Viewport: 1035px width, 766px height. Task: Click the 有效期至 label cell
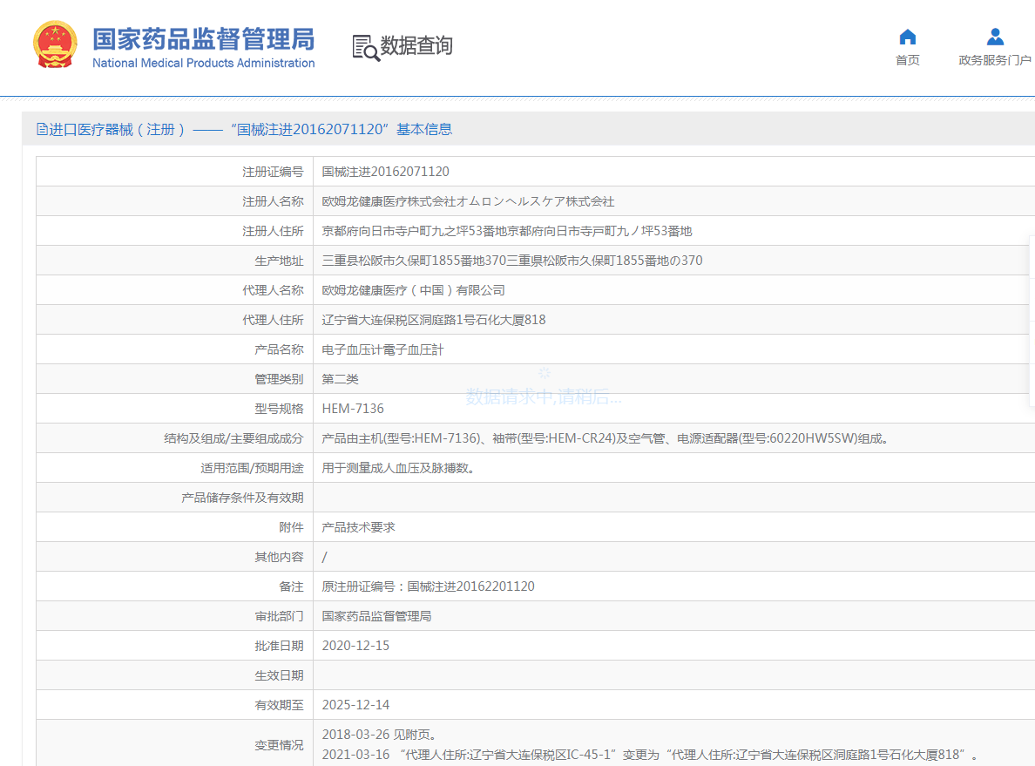point(175,705)
